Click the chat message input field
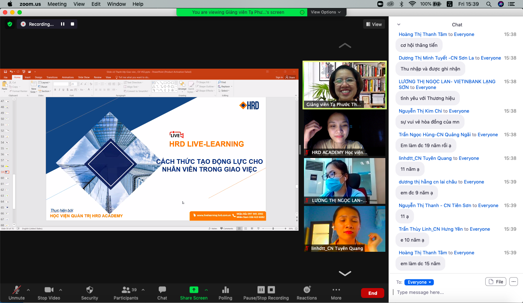This screenshot has height=303, width=523. click(456, 292)
